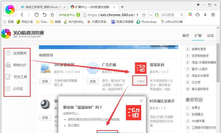Open 淘宝比价排序 in the ranking list

coord(200,76)
